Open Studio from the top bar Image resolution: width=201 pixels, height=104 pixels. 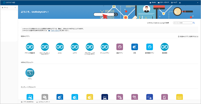153,2
